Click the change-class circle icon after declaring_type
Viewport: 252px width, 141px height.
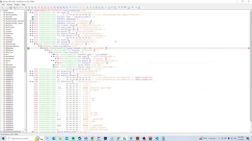pos(78,29)
